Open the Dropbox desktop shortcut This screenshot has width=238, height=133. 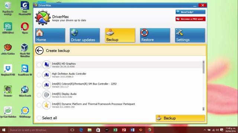[8, 70]
